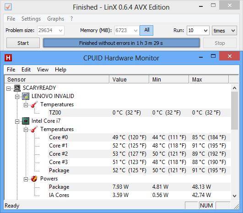Open the times unit dropdown
This screenshot has height=213, width=243.
click(233, 31)
